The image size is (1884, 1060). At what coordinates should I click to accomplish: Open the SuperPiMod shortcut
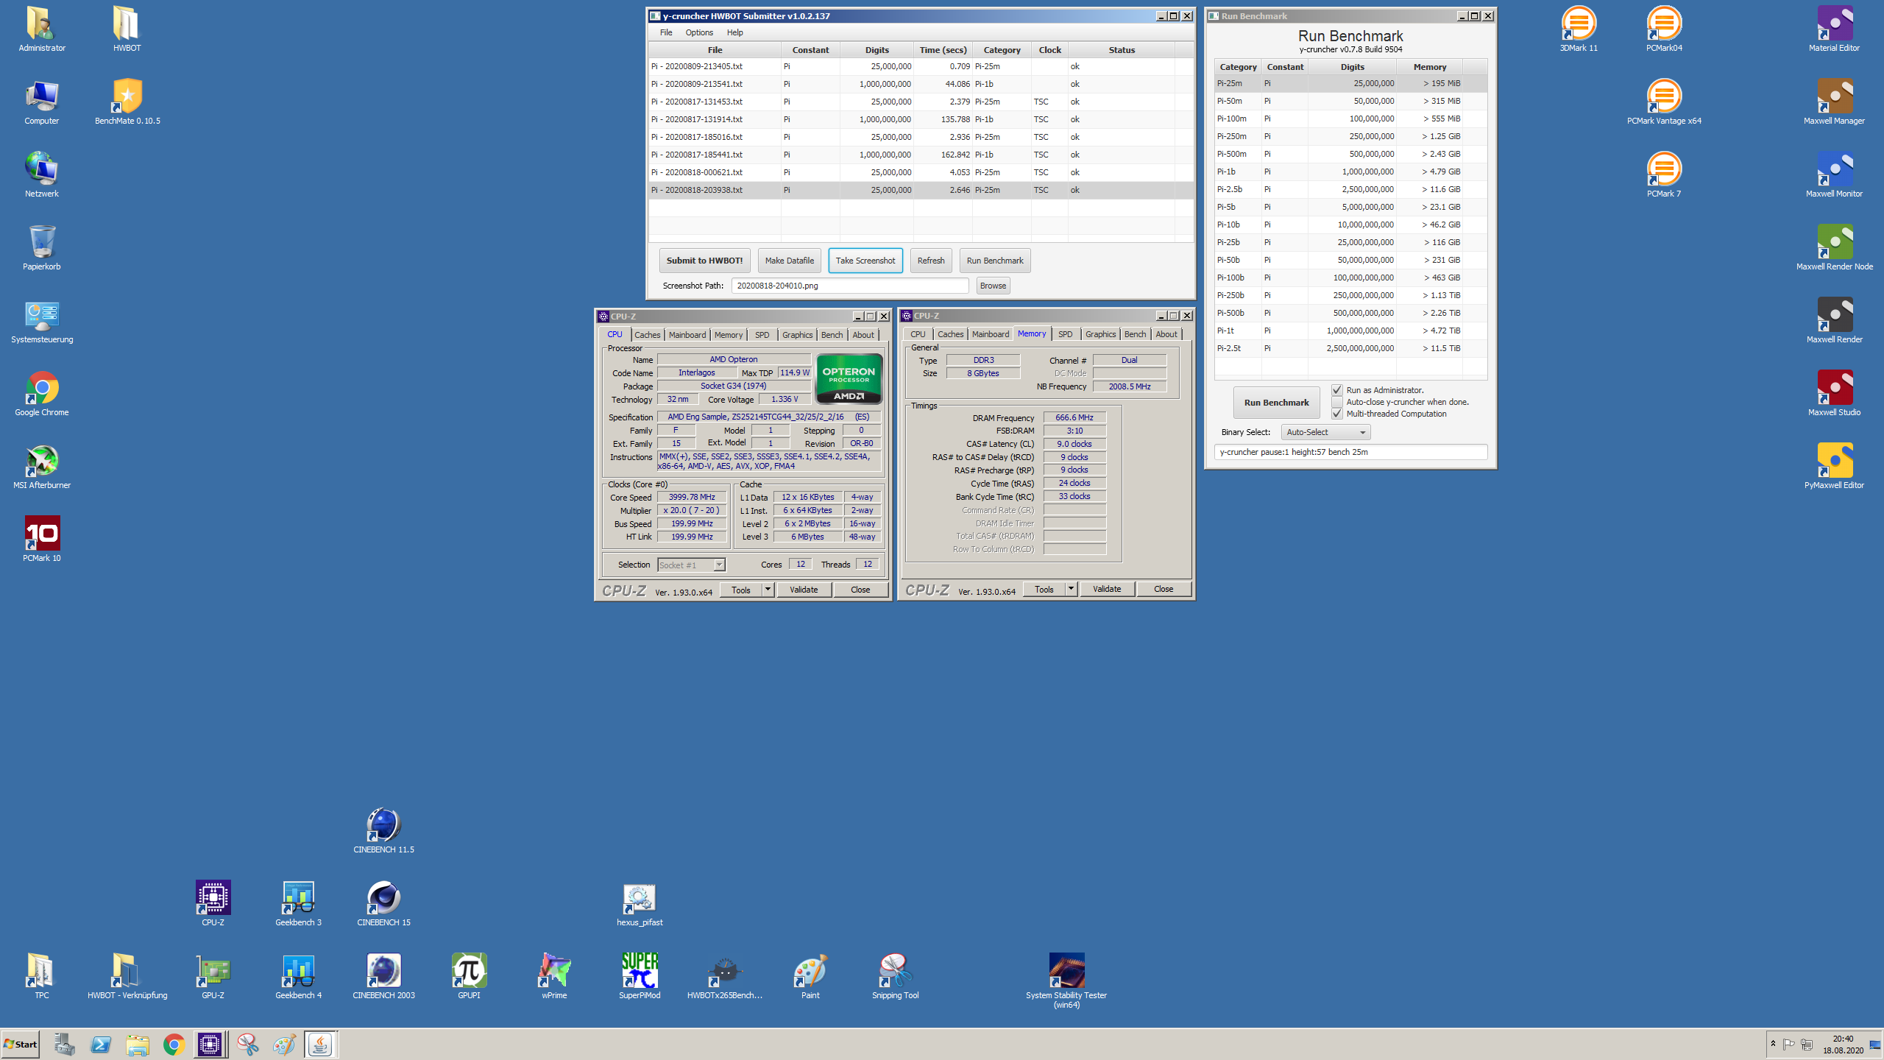pyautogui.click(x=640, y=976)
